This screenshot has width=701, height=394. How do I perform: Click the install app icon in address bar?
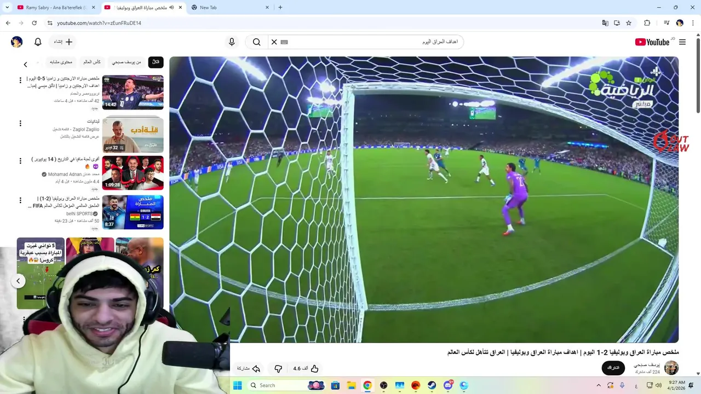tap(617, 23)
